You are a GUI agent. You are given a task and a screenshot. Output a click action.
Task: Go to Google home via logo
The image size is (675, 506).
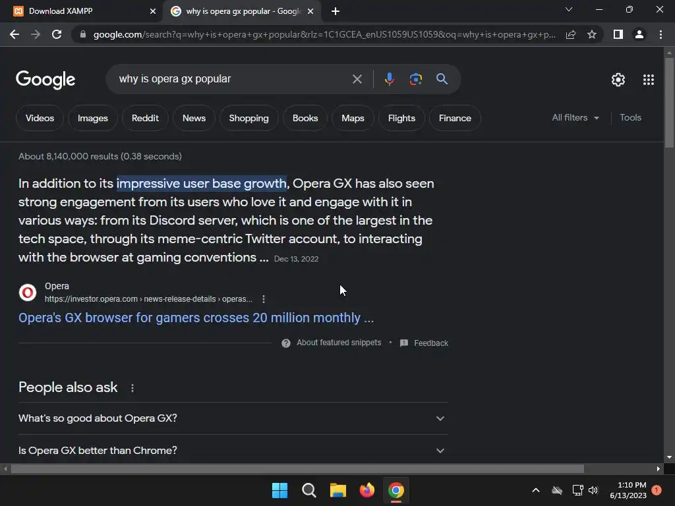[x=45, y=80]
